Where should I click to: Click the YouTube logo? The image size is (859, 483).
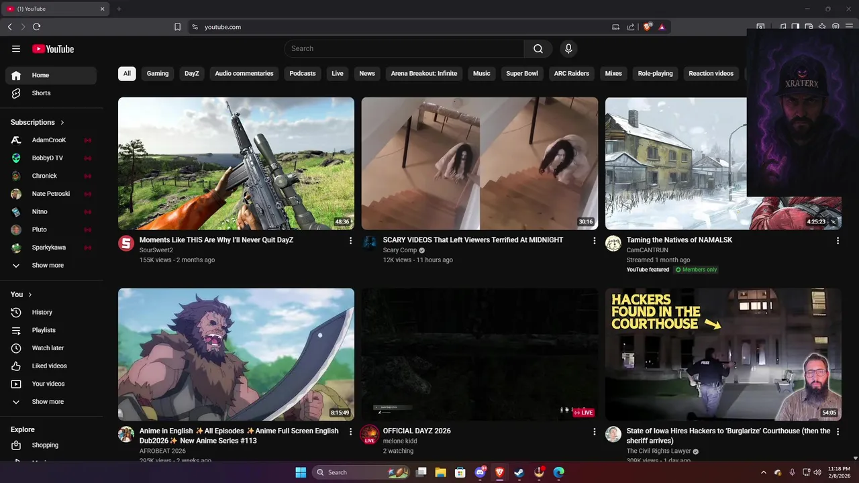53,49
